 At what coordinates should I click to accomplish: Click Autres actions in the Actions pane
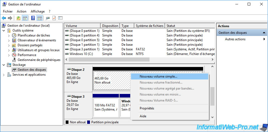[x=235, y=39]
